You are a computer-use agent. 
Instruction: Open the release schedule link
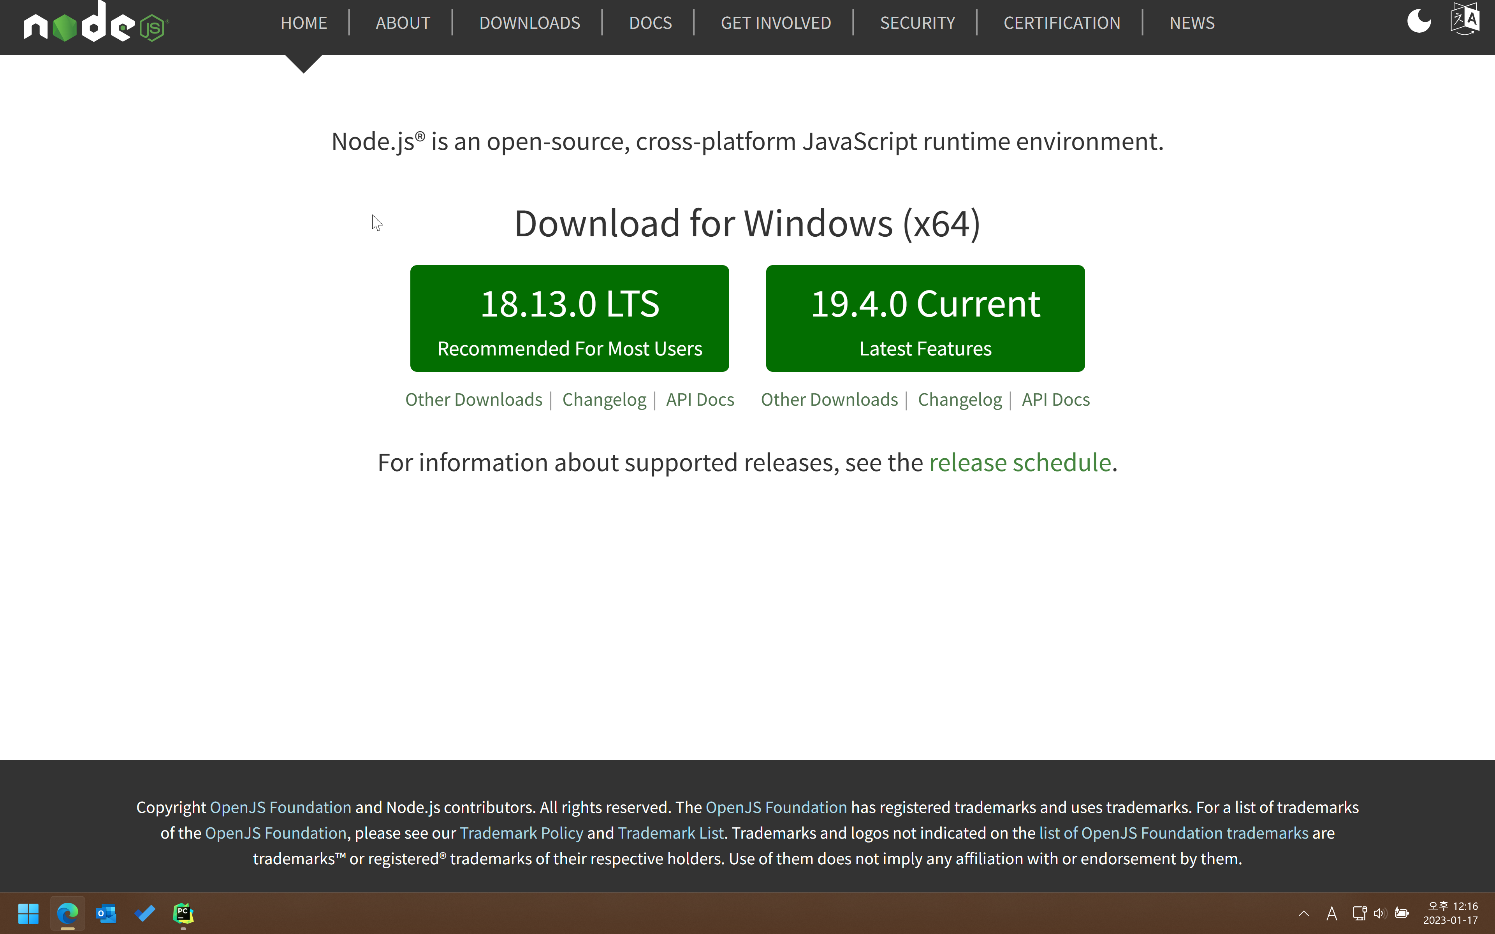pyautogui.click(x=1020, y=463)
